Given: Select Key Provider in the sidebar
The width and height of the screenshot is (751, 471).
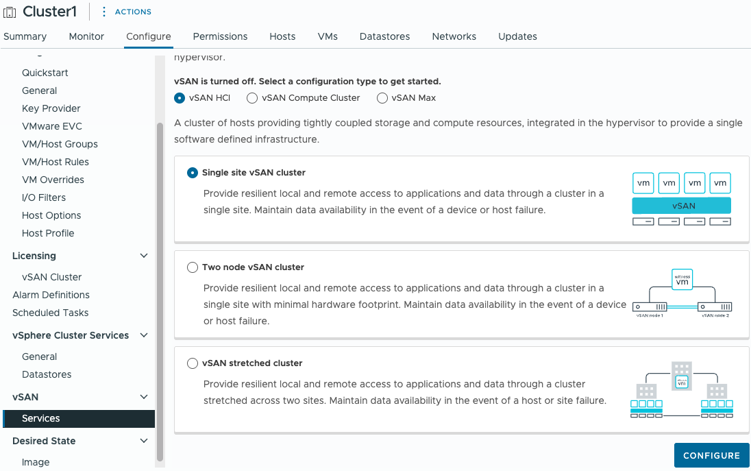Looking at the screenshot, I should [51, 108].
